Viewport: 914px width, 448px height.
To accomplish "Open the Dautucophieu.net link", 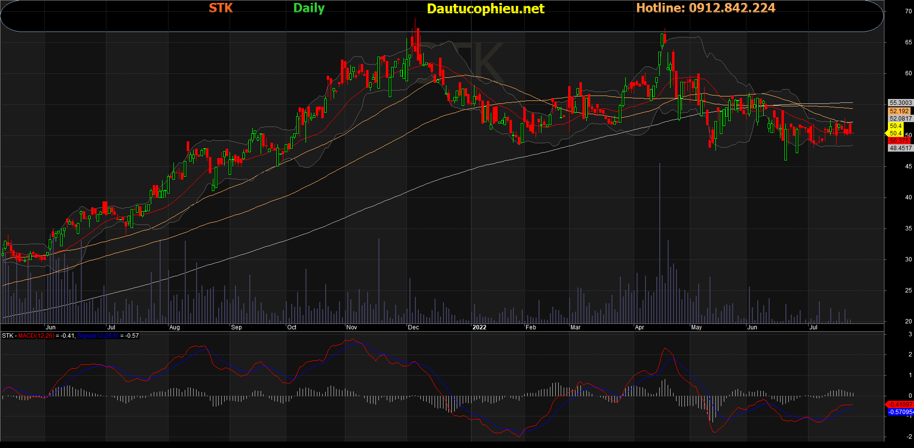I will 485,8.
